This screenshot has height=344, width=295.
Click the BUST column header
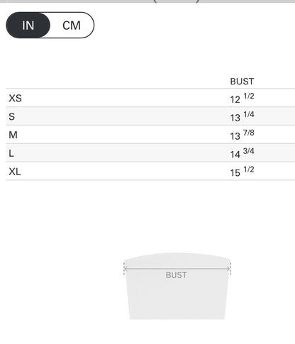(242, 82)
